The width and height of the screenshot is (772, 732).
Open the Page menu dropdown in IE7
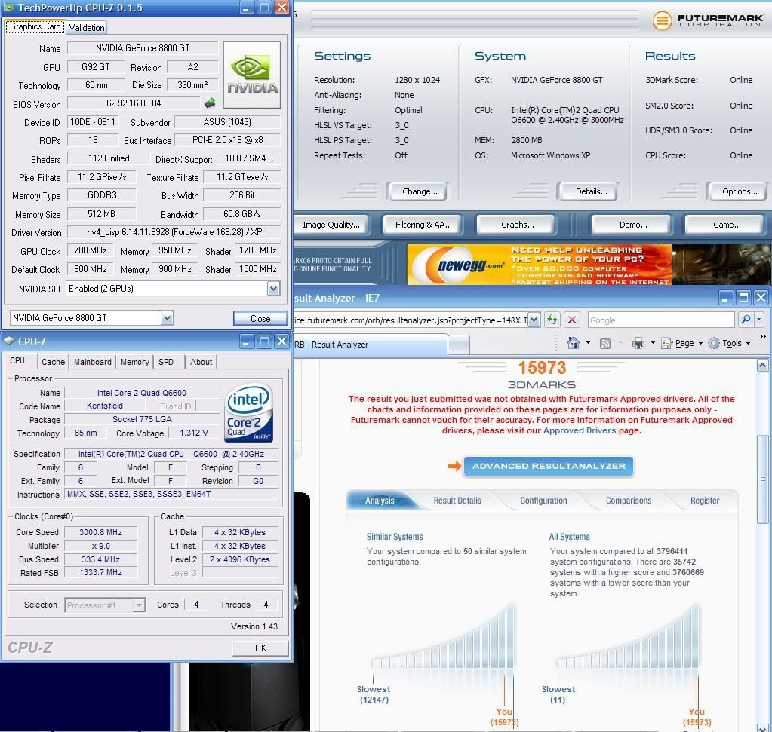click(x=682, y=343)
